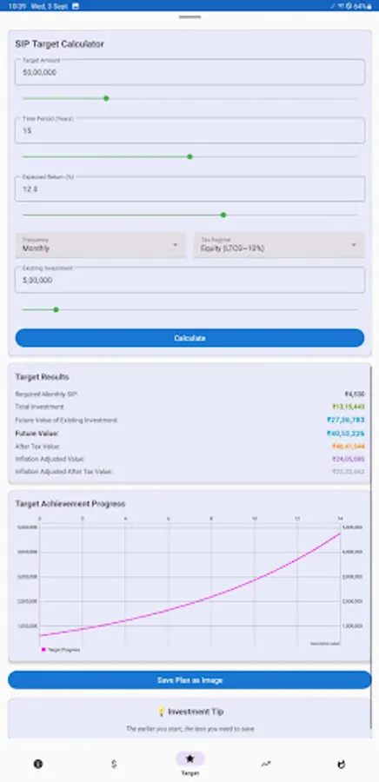The height and width of the screenshot is (782, 379).
Task: Click the Existing Investment input field
Action: (190, 281)
